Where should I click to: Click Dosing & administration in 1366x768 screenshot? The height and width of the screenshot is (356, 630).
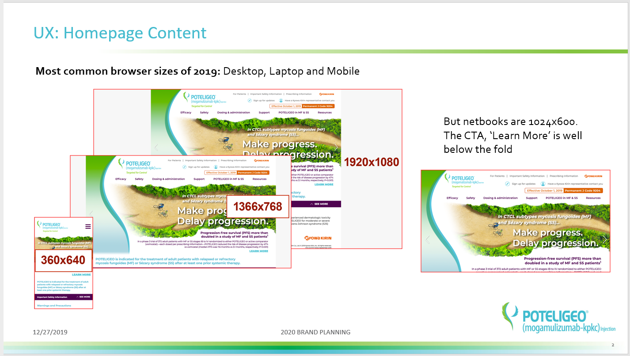point(168,179)
